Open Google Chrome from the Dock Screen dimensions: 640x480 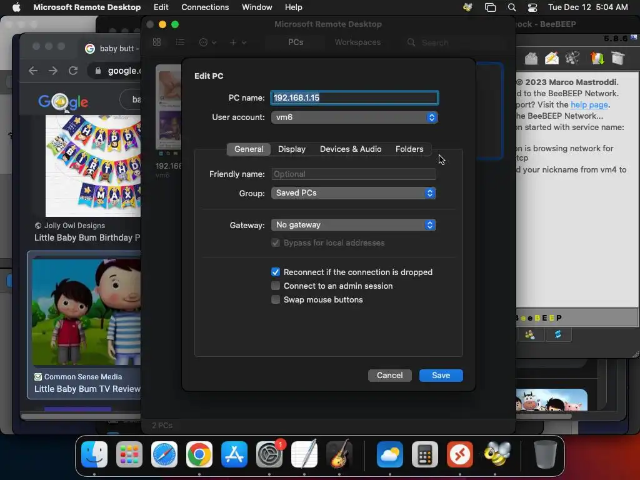tap(199, 454)
